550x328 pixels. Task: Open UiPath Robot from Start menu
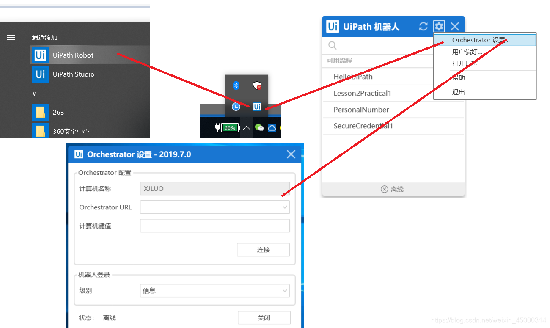click(x=90, y=55)
